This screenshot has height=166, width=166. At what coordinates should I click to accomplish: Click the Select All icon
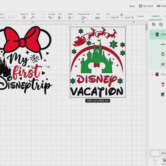(24, 18)
